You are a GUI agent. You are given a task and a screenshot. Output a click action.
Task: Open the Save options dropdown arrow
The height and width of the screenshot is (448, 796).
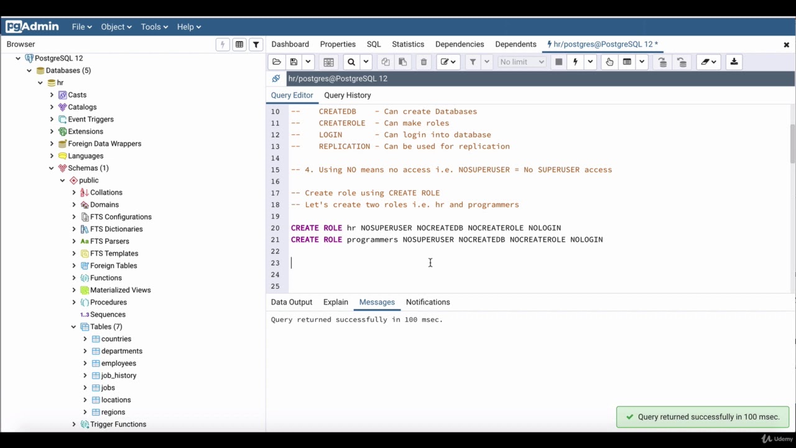coord(308,62)
